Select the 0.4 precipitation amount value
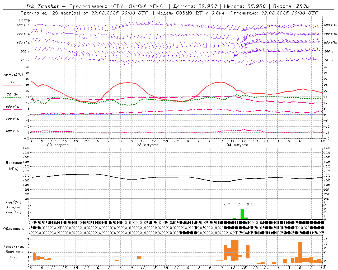The height and width of the screenshot is (270, 338). pos(250,204)
